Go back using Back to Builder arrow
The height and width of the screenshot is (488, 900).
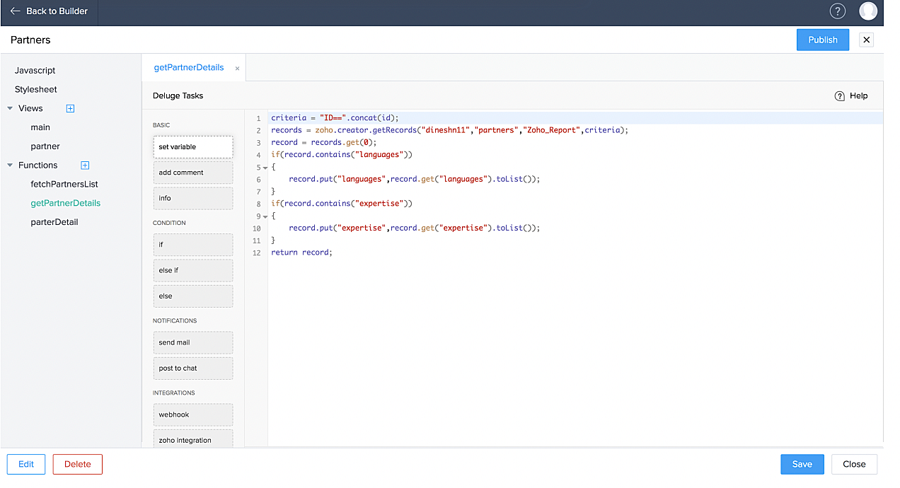[15, 11]
